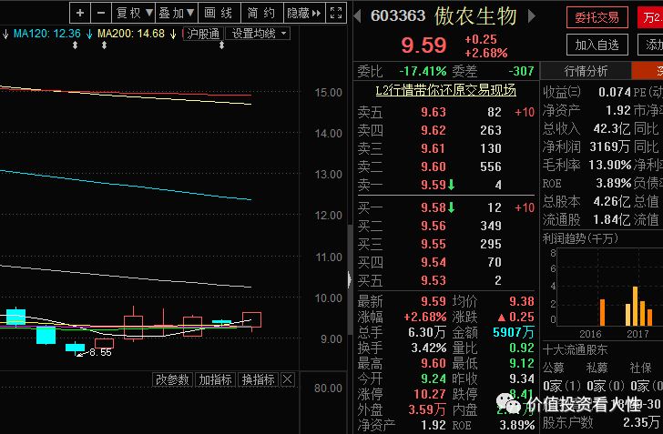
Task: Select 买一 price 9.58
Action: [433, 207]
